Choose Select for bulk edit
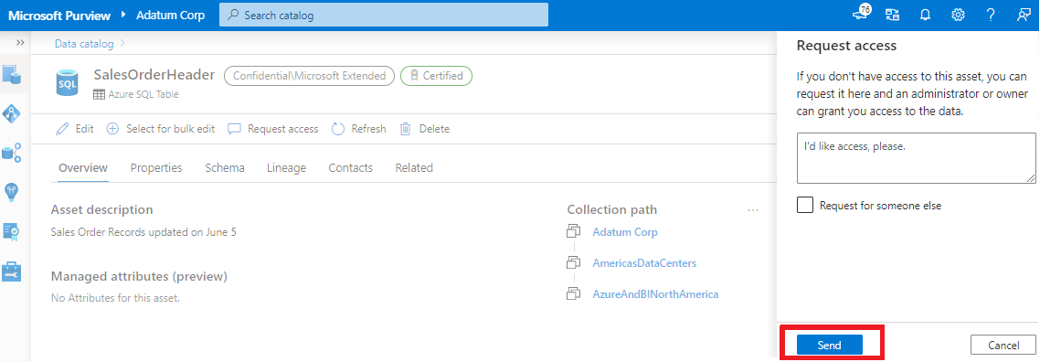1040x362 pixels. tap(161, 129)
